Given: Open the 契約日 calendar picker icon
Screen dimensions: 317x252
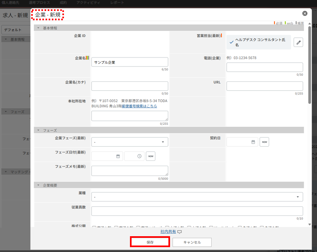Looking at the screenshot, I should (253, 142).
